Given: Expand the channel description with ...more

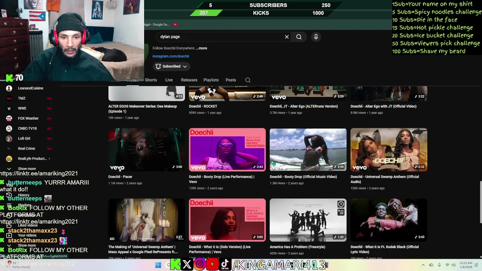Looking at the screenshot, I should click(x=201, y=48).
